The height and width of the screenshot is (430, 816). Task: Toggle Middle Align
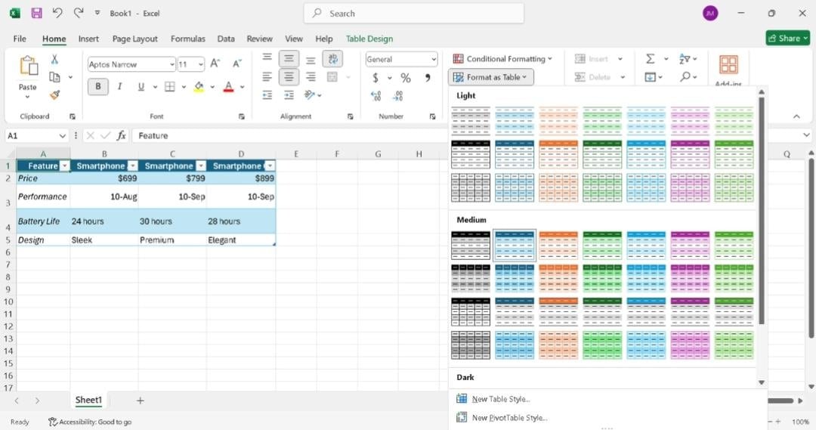click(289, 59)
